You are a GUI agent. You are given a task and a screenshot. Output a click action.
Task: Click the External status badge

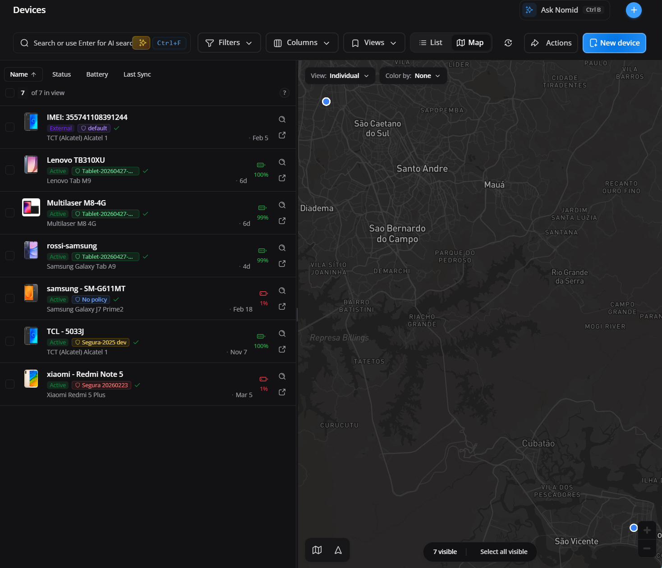point(60,128)
